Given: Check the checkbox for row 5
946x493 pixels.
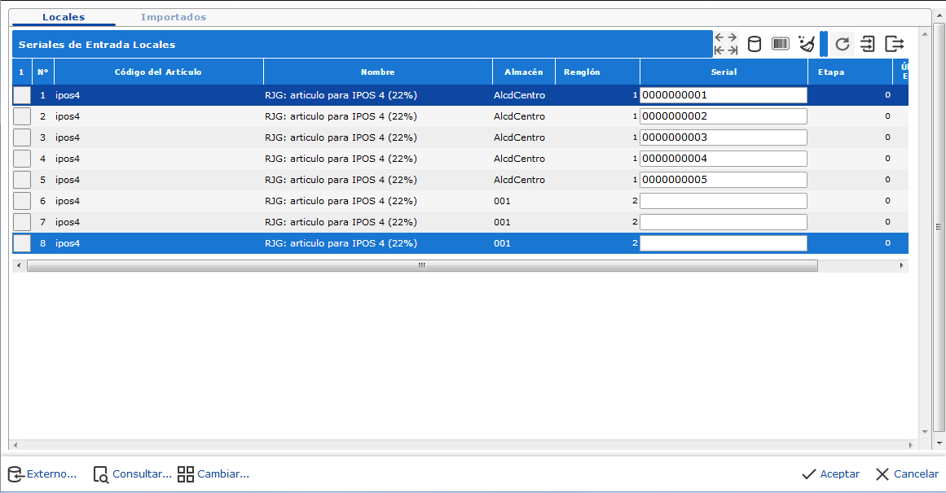Looking at the screenshot, I should (x=22, y=180).
